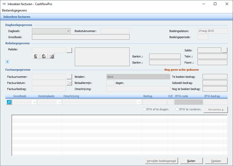Expand the Omschrijving dropdown in booking row
233x166 pixels.
click(139, 102)
